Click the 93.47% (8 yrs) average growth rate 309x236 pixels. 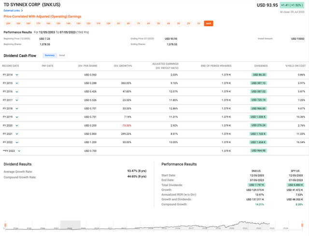pos(137,171)
